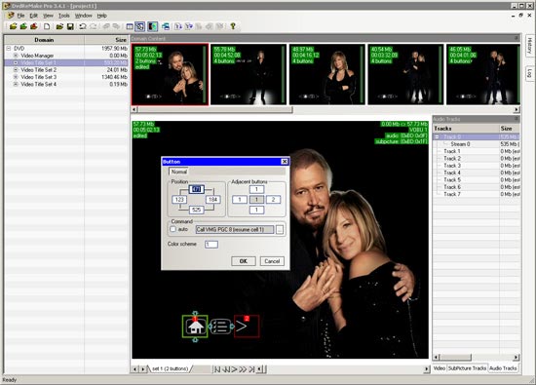Cancel the Button dialog
The height and width of the screenshot is (385, 536).
pyautogui.click(x=272, y=261)
